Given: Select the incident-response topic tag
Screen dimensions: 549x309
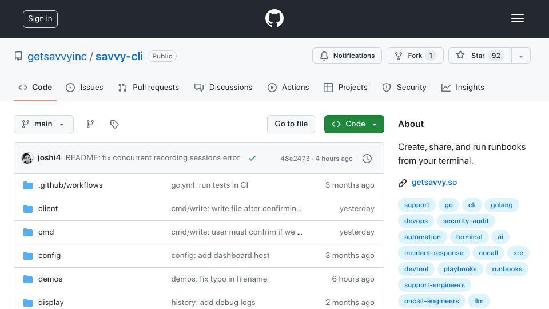Looking at the screenshot, I should click(x=434, y=253).
